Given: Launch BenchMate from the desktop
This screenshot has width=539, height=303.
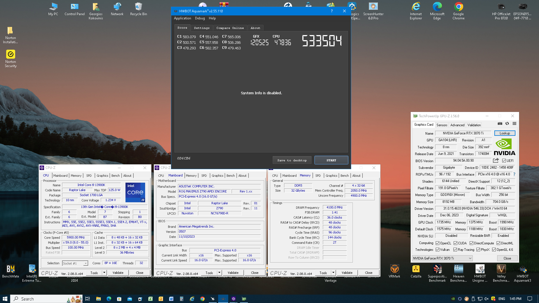Looking at the screenshot, I should point(11,271).
